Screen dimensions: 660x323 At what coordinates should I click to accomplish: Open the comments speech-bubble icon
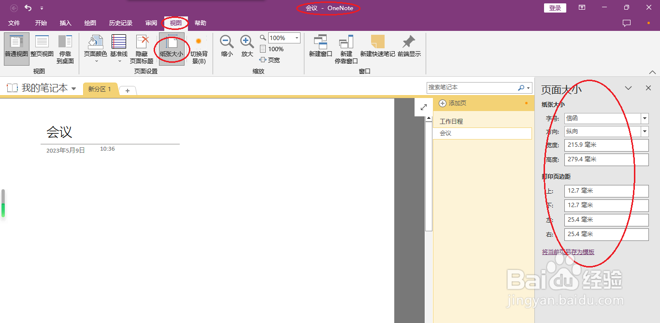click(x=627, y=23)
